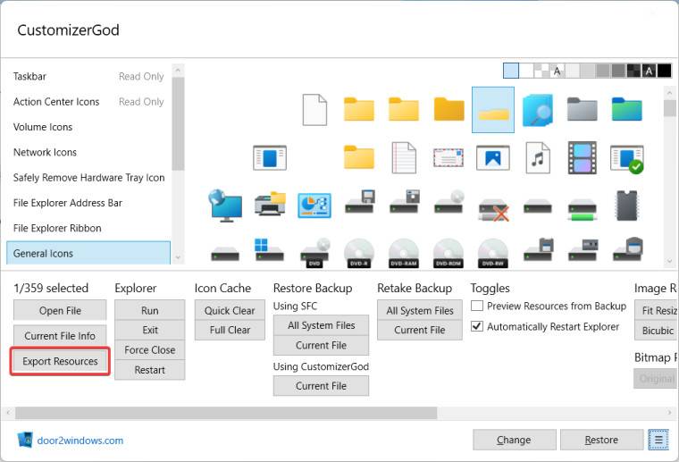Select the printer icon

tap(270, 205)
